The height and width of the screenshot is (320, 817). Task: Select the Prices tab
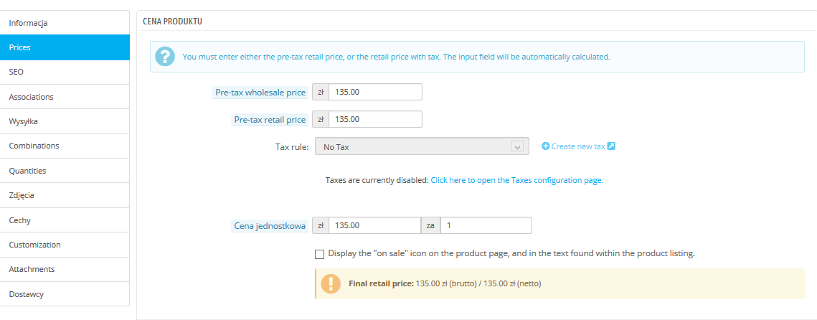[65, 47]
